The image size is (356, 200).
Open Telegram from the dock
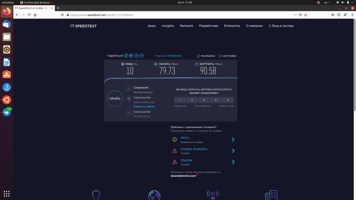pos(7,112)
